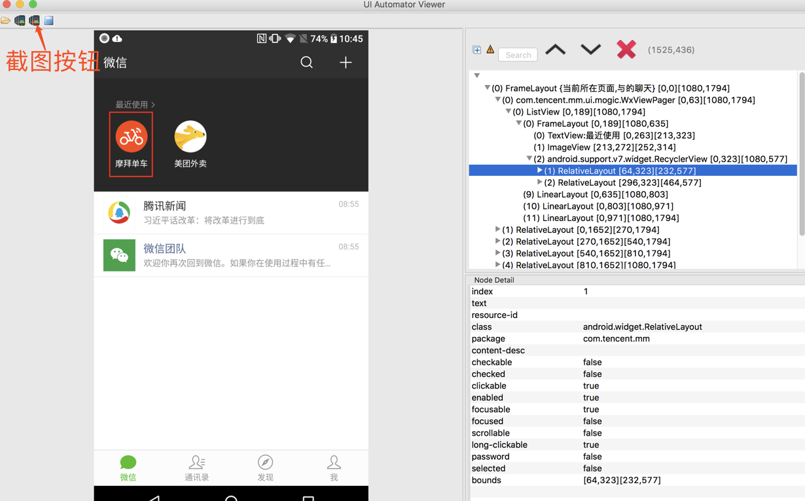Click the tree Search input field
805x501 pixels.
point(518,55)
